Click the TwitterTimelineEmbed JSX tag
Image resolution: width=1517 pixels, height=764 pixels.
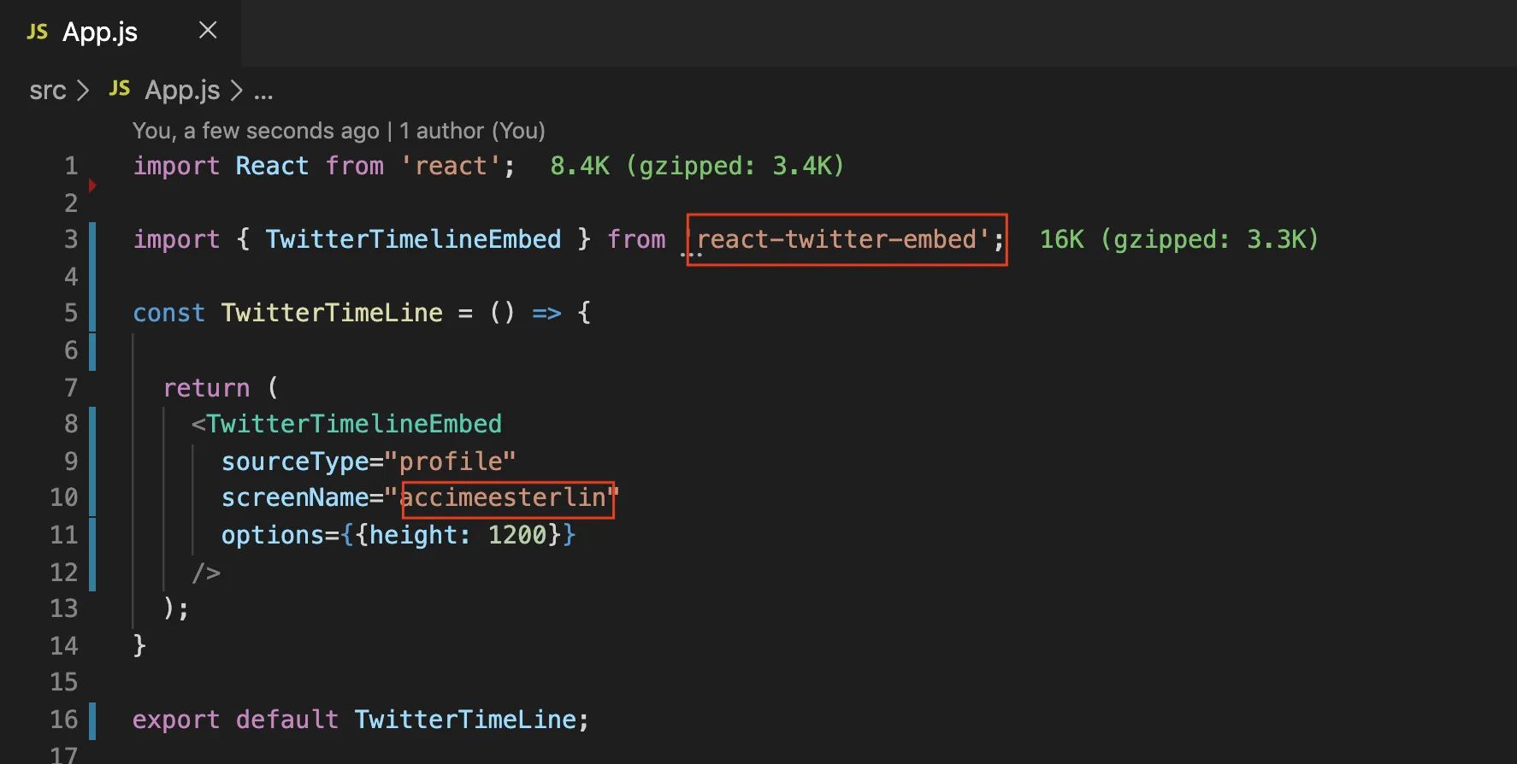353,424
